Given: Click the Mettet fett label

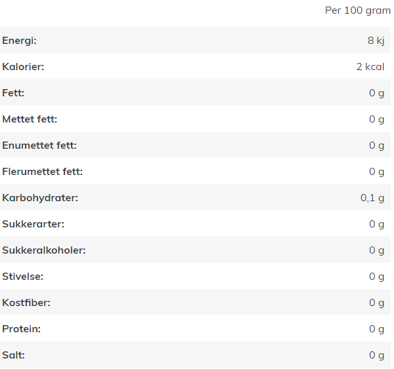Looking at the screenshot, I should [x=30, y=119].
